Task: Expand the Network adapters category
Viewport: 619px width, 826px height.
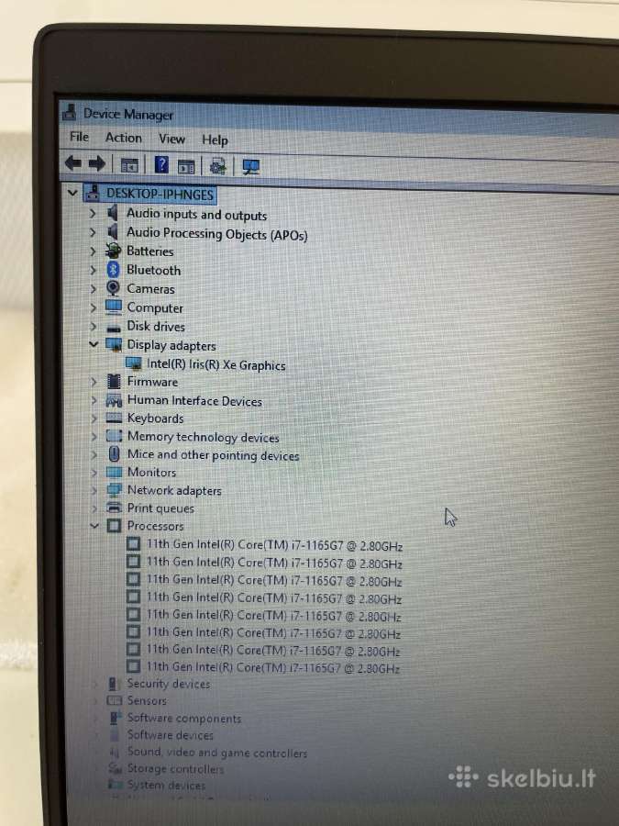Action: [x=94, y=490]
